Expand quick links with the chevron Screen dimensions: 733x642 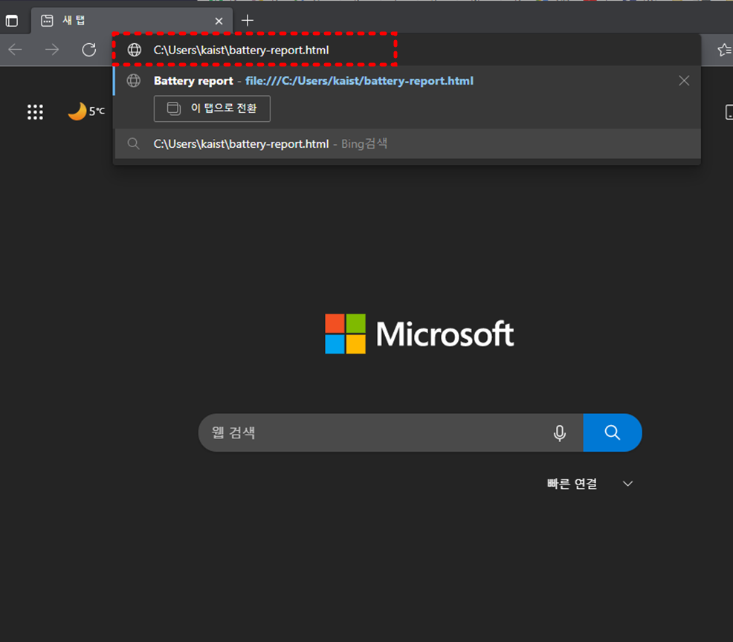pos(628,484)
